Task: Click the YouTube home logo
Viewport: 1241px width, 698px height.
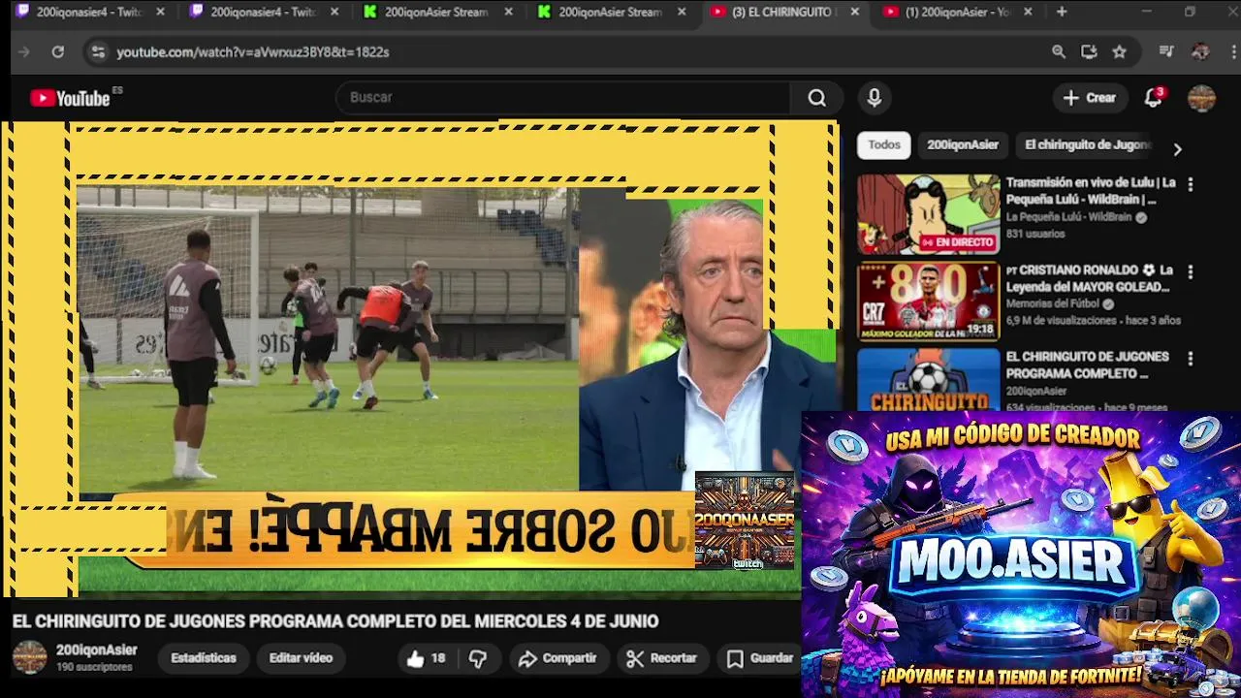Action: pyautogui.click(x=70, y=98)
